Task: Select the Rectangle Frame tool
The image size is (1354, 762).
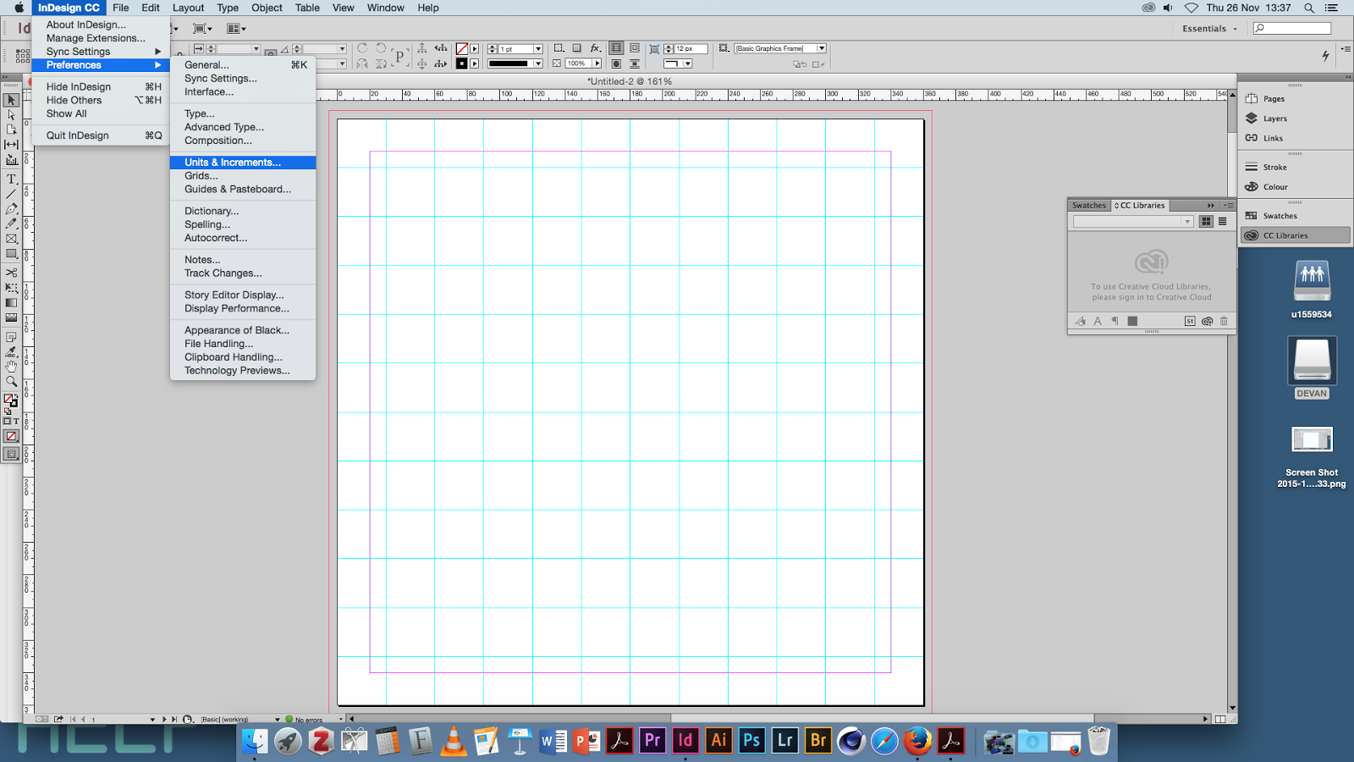Action: click(x=11, y=239)
